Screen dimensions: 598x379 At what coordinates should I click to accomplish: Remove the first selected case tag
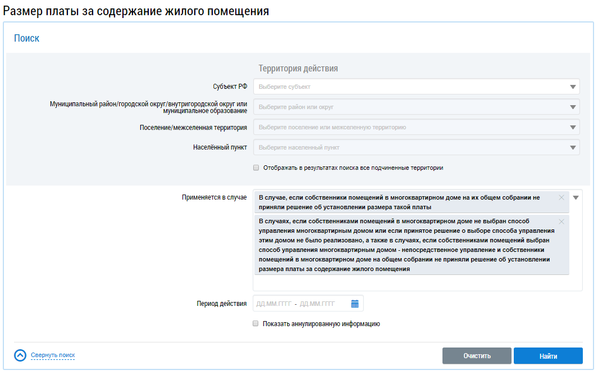(x=562, y=197)
